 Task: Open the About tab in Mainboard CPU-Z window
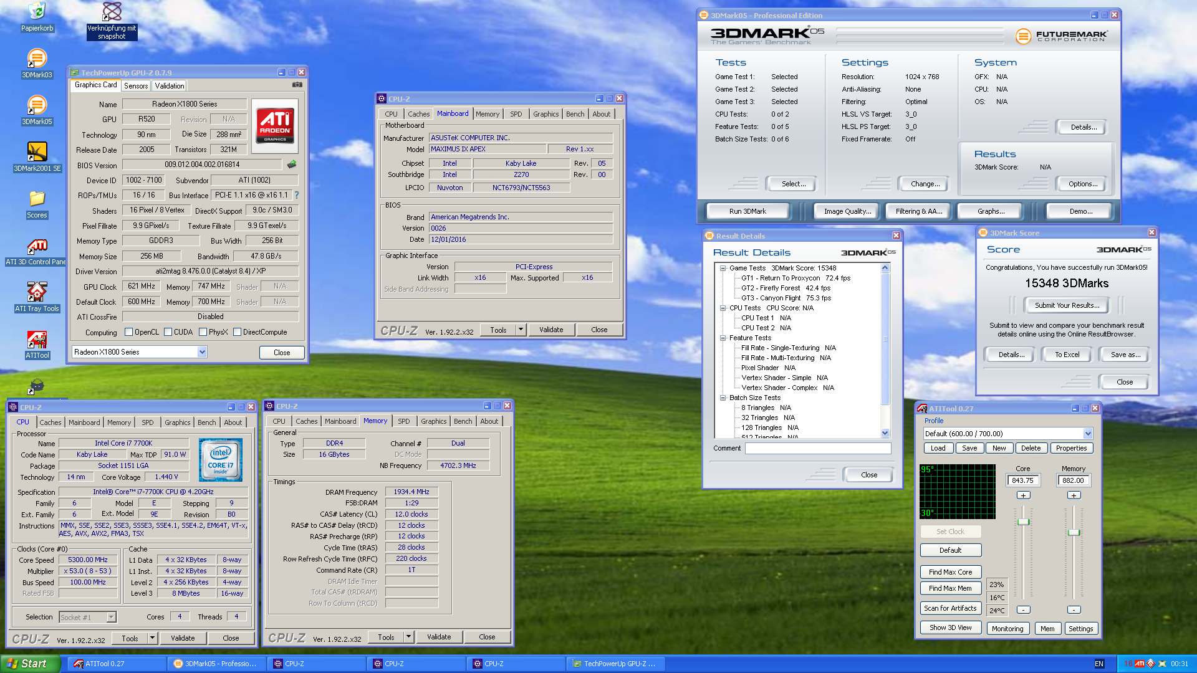pyautogui.click(x=602, y=114)
